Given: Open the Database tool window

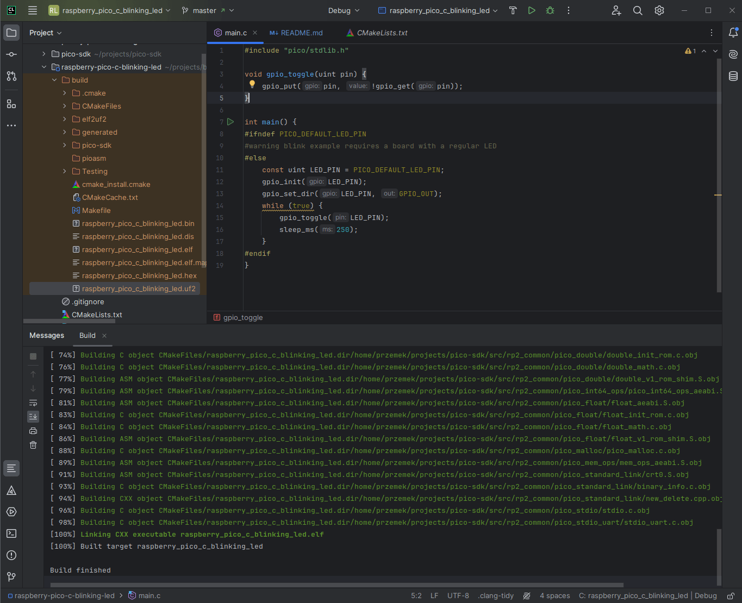Looking at the screenshot, I should tap(733, 76).
